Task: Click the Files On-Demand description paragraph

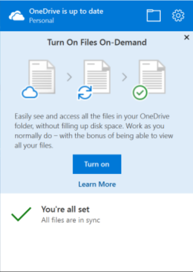Action: [x=94, y=131]
